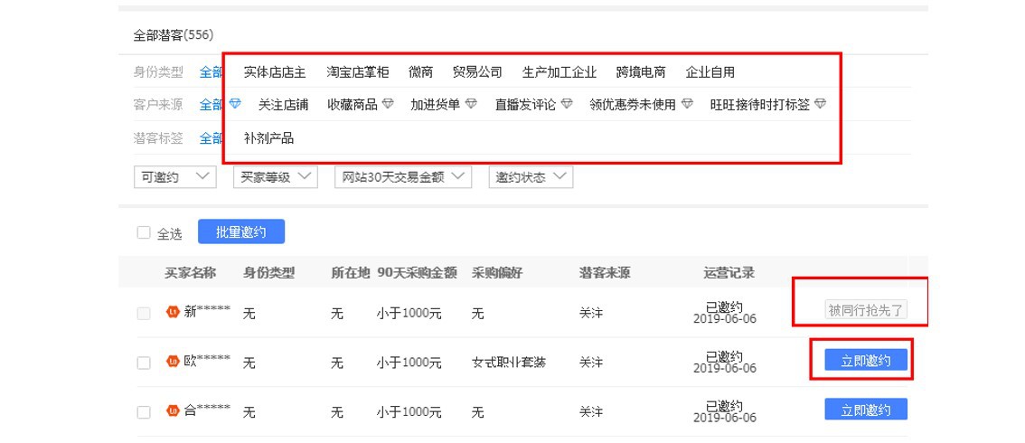Click the diamond icon after 旺旺接待时打标签
1025x443 pixels.
[821, 104]
